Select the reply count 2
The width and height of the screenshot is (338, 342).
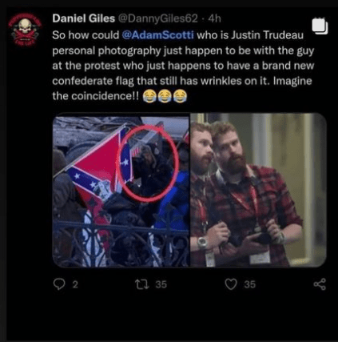click(x=75, y=284)
